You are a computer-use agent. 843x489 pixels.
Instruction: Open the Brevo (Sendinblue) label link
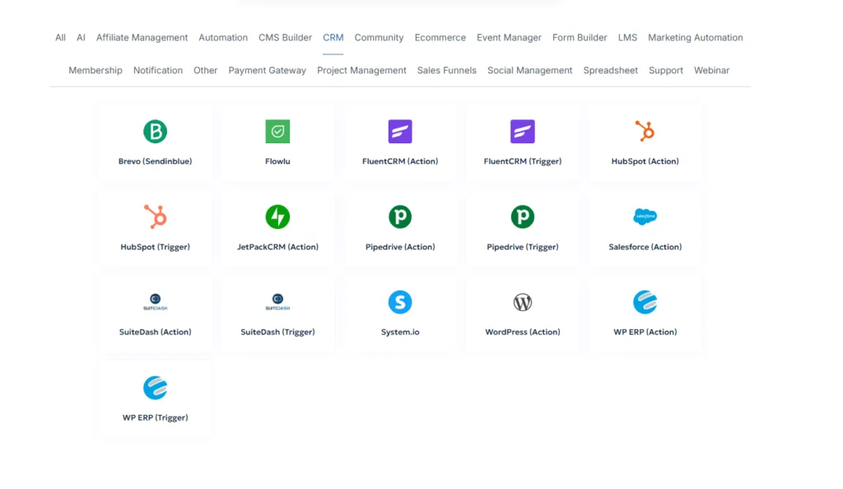coord(155,161)
